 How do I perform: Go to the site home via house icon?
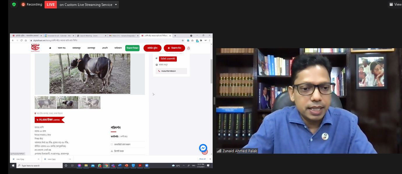pyautogui.click(x=50, y=48)
